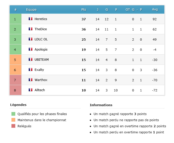The width and height of the screenshot is (174, 143).
Task: Click the Apologis team flag icon
Action: [31, 49]
